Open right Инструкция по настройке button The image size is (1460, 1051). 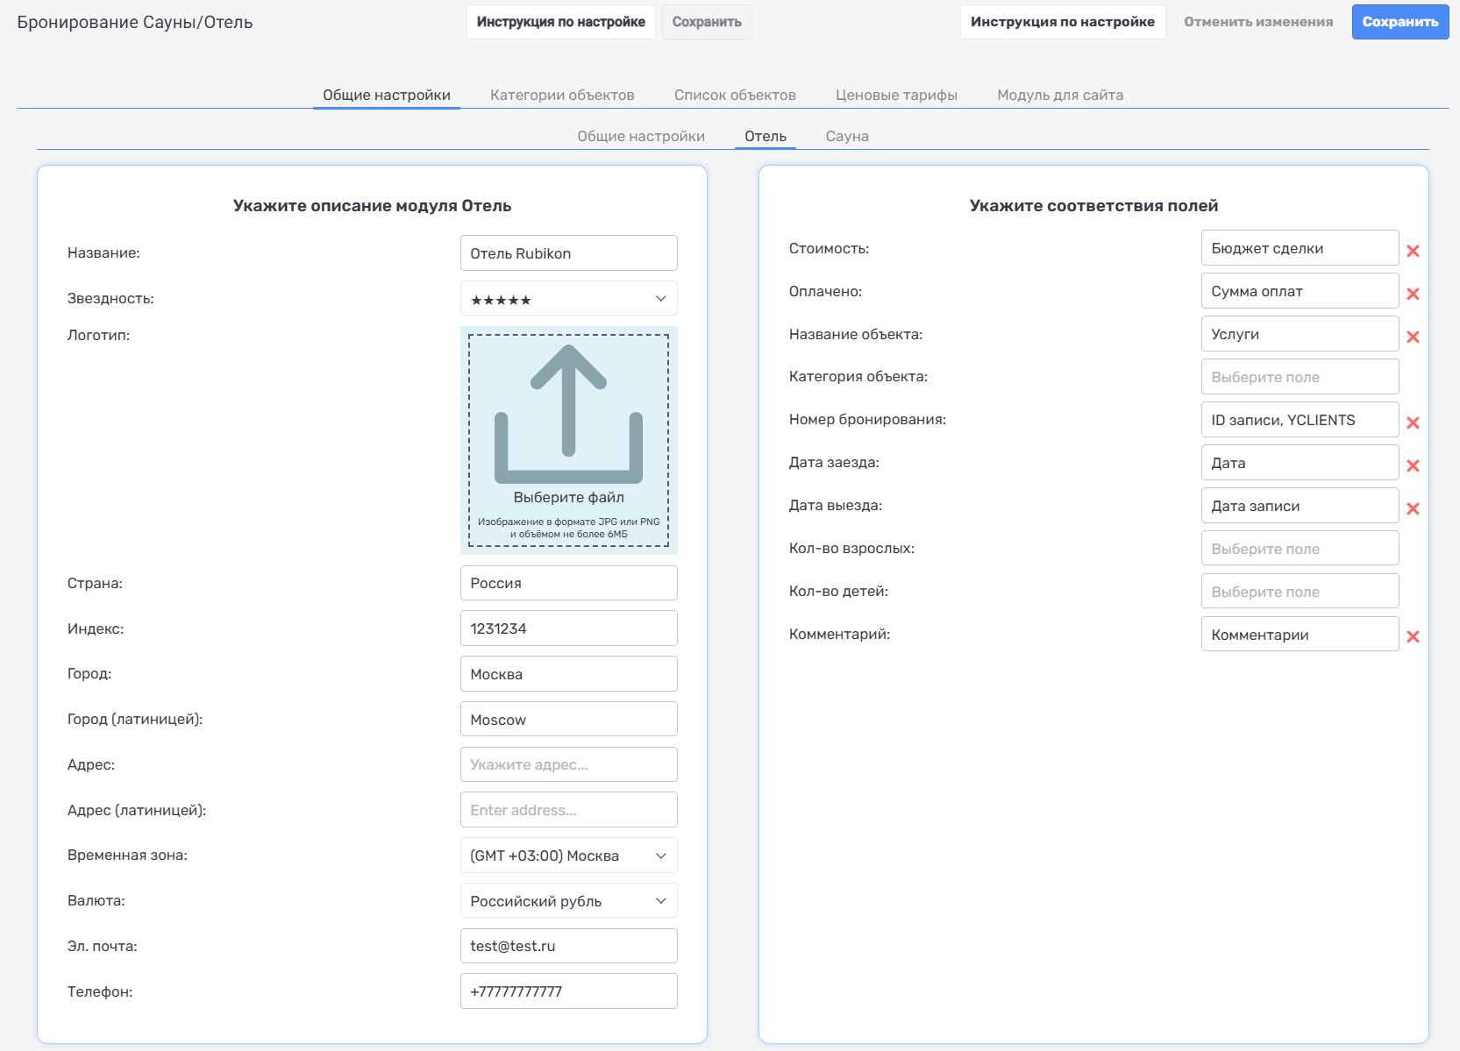pos(1063,22)
